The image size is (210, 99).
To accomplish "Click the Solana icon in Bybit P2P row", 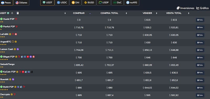I will pos(18,87).
